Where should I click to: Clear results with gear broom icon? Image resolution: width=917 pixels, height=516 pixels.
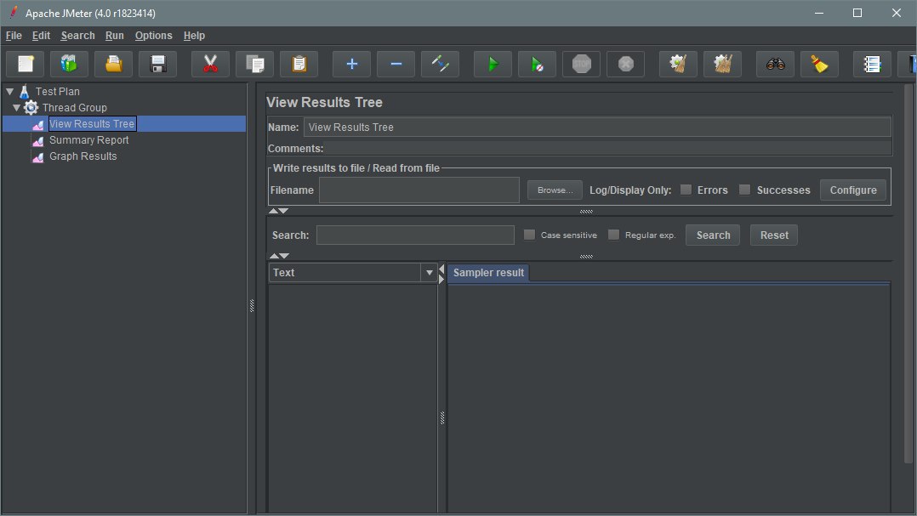(x=678, y=64)
